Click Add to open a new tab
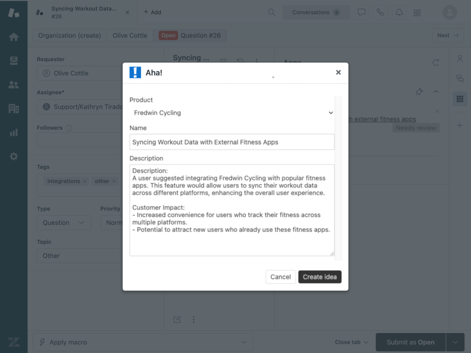 click(x=153, y=12)
